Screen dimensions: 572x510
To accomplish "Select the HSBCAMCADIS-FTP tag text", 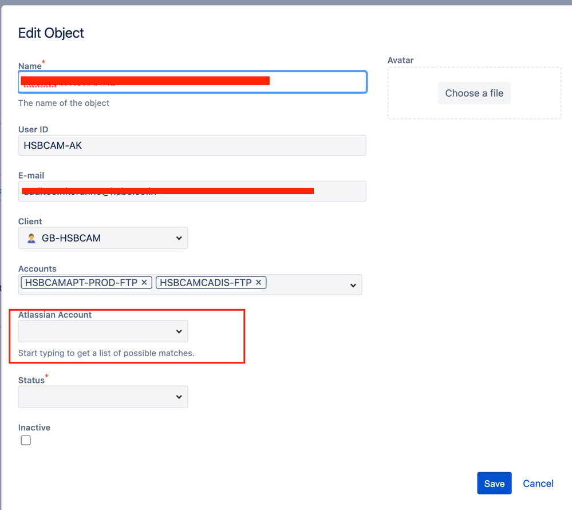I will coord(206,283).
